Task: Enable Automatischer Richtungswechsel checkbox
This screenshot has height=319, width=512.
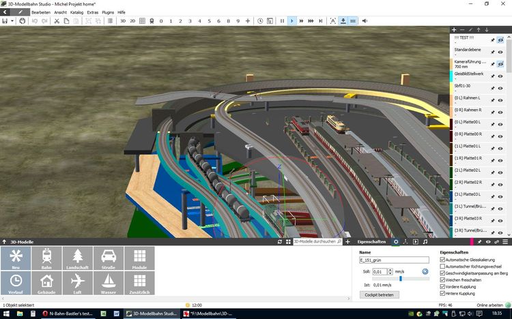Action: pyautogui.click(x=443, y=265)
